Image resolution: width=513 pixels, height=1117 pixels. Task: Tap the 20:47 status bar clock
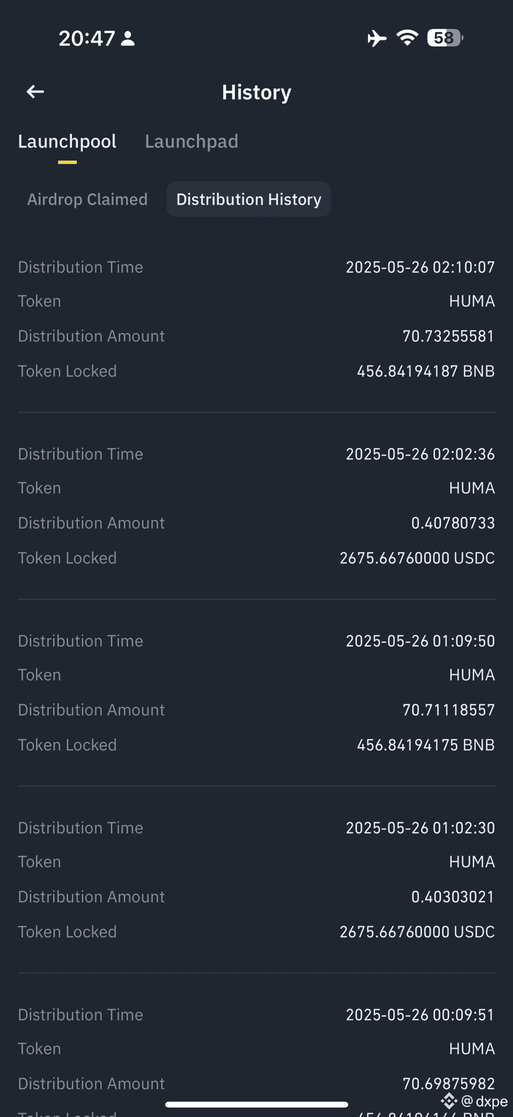87,38
